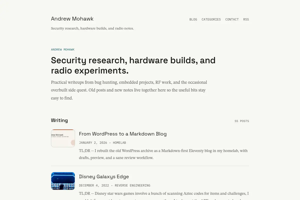
Task: Click the WordPress to Markdown post thumbnail
Action: tap(63, 138)
